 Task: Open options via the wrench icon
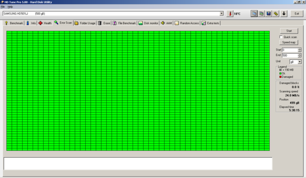coord(276,14)
